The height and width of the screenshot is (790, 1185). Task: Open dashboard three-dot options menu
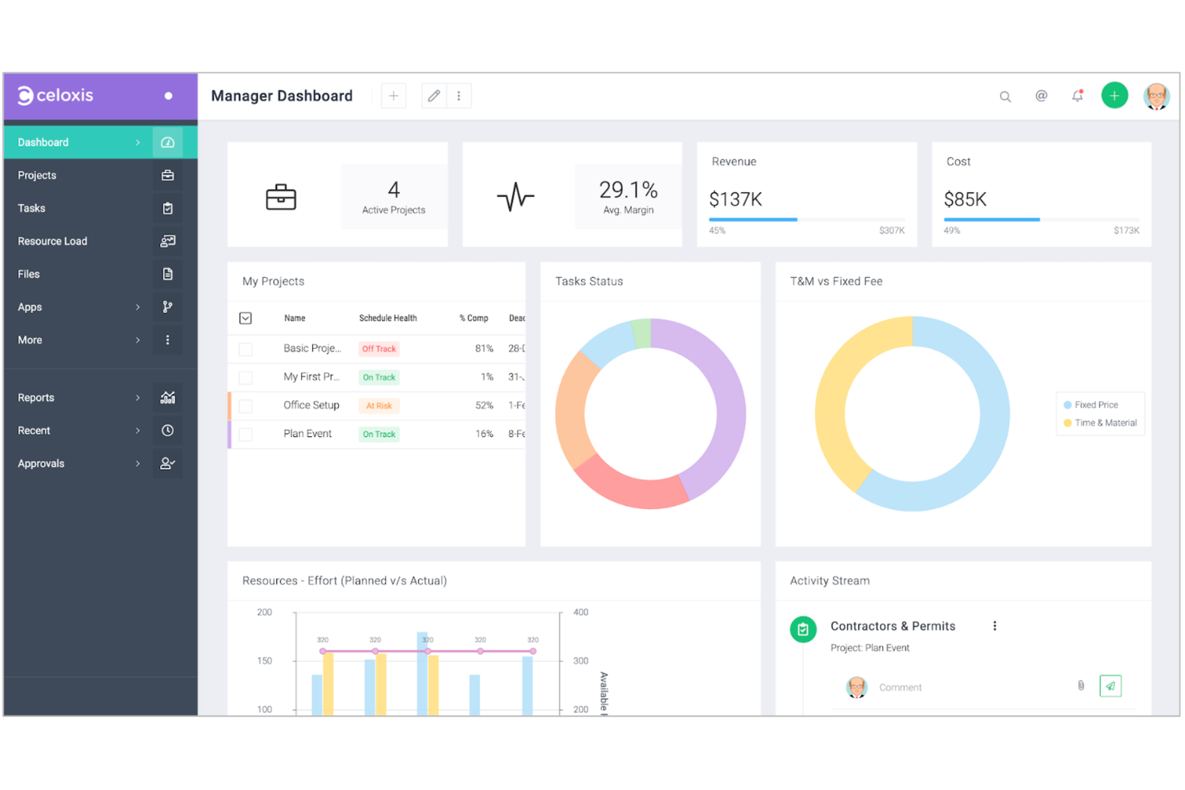coord(459,96)
